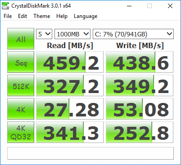Open the 1000MB test size dropdown

pos(72,34)
